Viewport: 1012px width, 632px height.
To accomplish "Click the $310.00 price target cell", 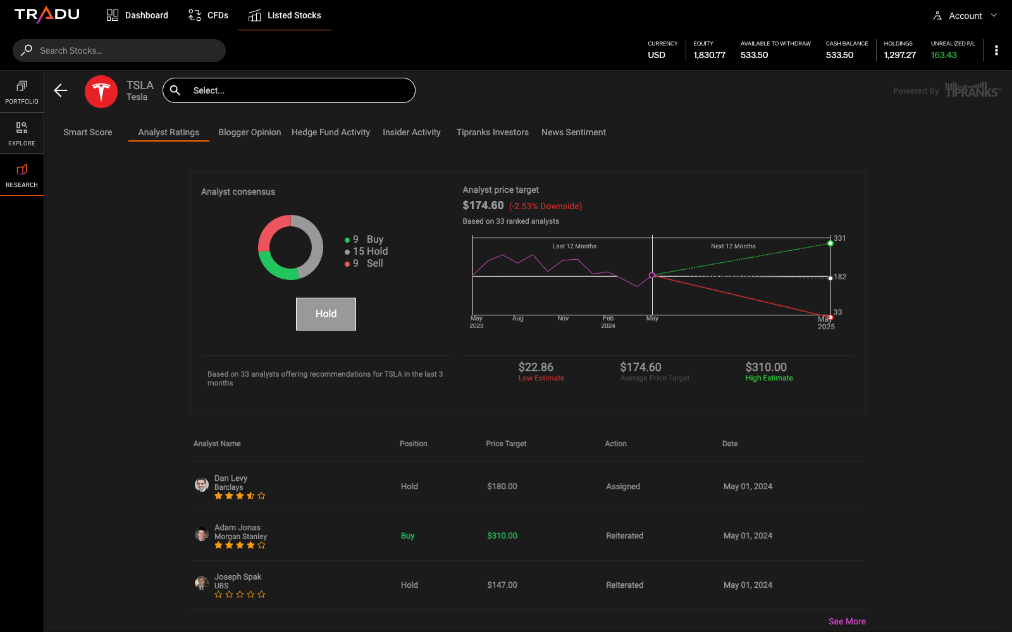I will click(x=502, y=536).
